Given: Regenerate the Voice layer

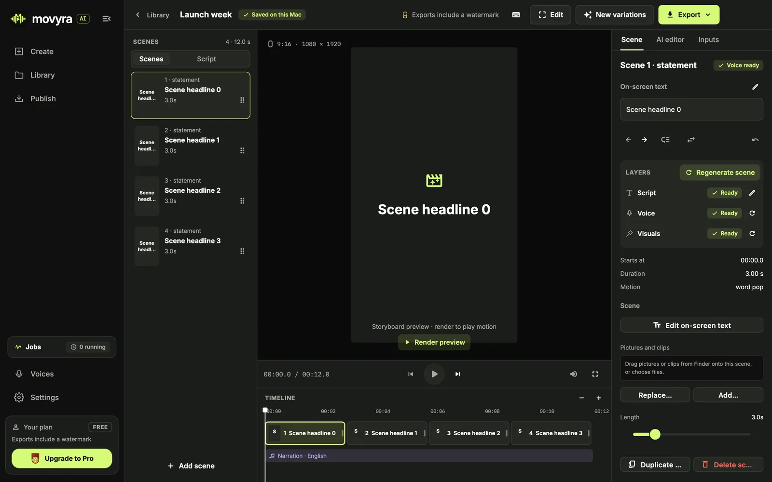Looking at the screenshot, I should [752, 213].
